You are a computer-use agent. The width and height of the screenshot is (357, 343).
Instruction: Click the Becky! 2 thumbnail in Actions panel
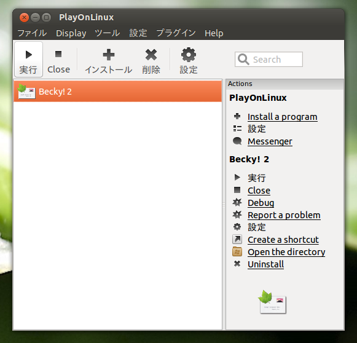point(272,302)
